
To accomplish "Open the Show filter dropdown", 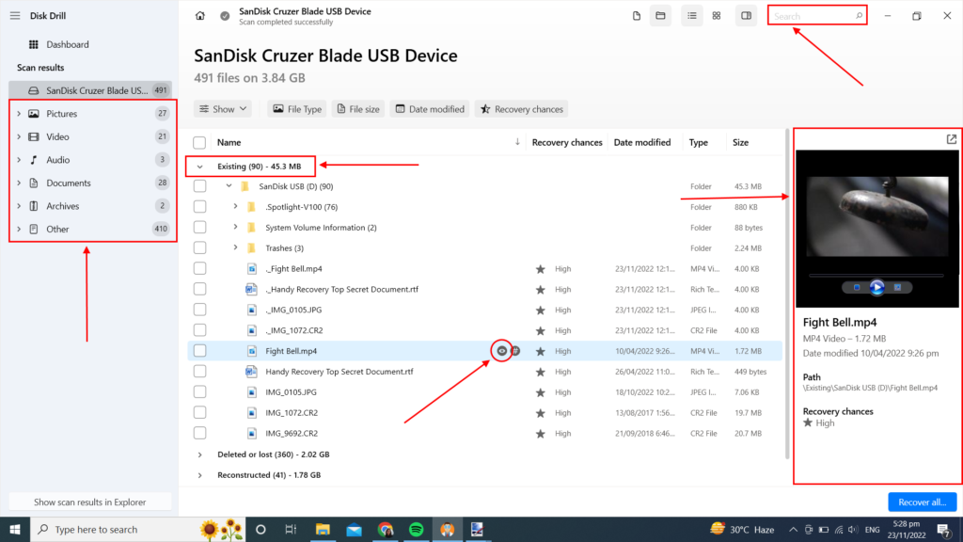I will (222, 108).
